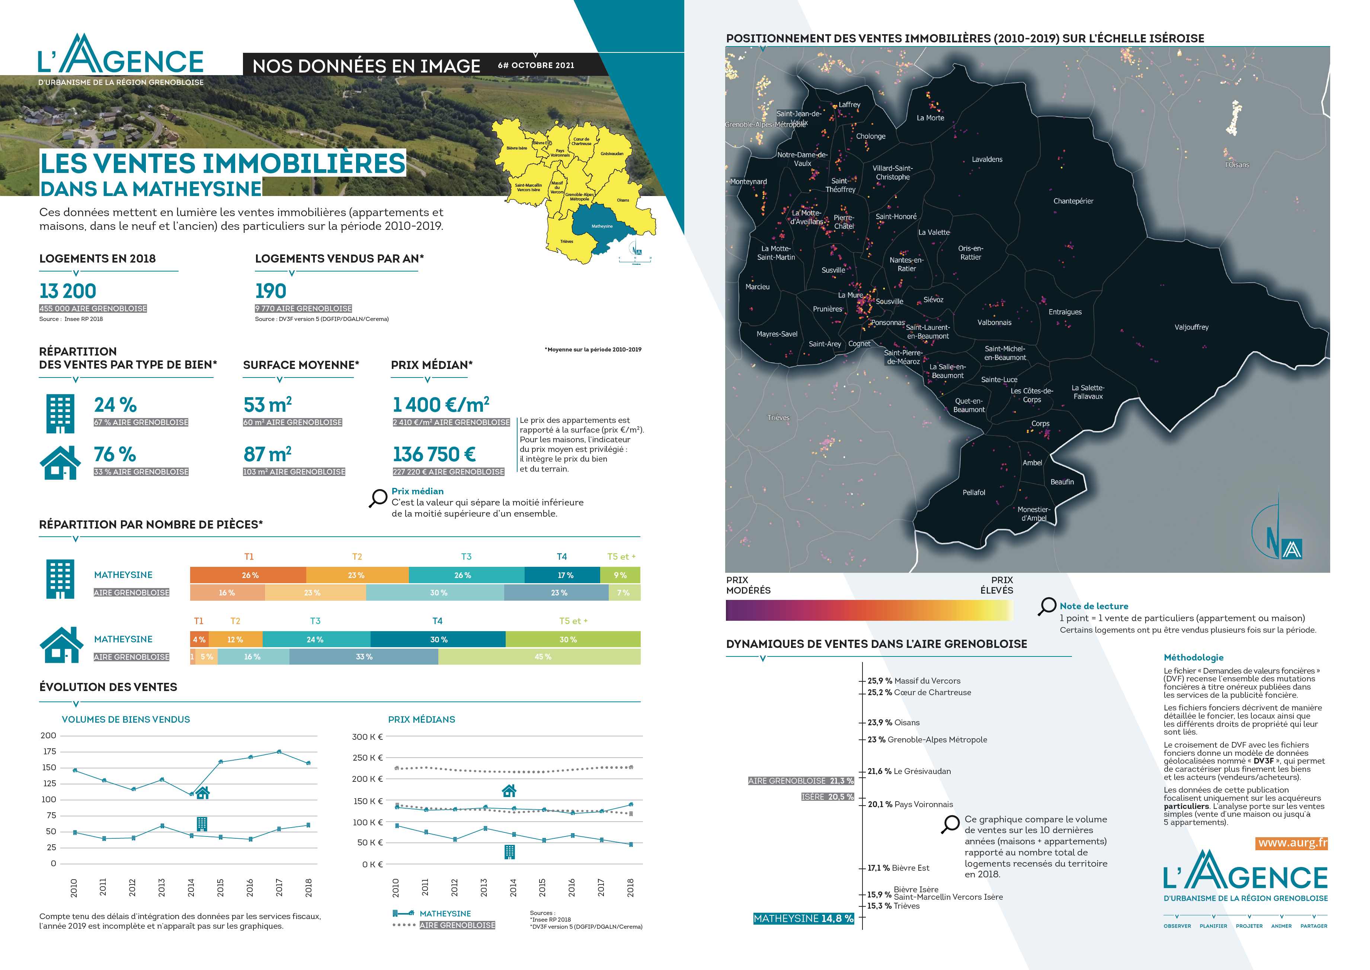Click the apartment building icon beside 24 %
Image resolution: width=1370 pixels, height=970 pixels.
(x=60, y=413)
